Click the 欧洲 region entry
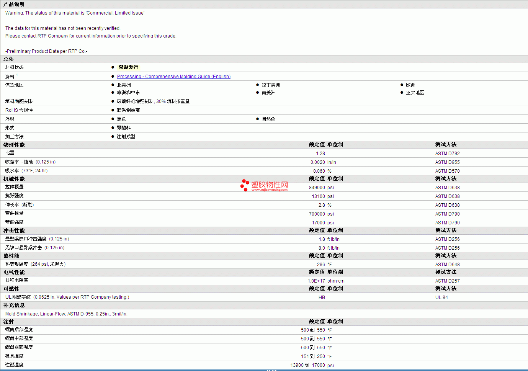Viewport: 528px width, 371px height. tap(411, 85)
